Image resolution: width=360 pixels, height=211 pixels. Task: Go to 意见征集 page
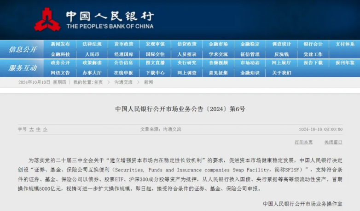coord(218,73)
